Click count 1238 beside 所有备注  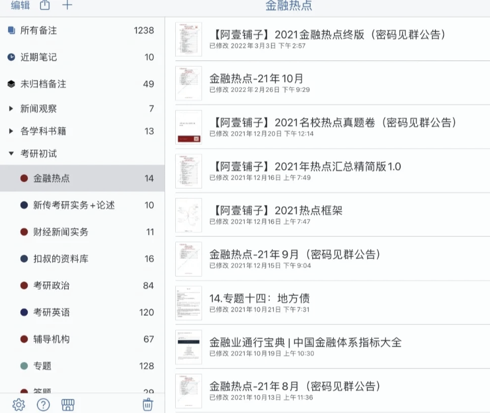point(144,30)
